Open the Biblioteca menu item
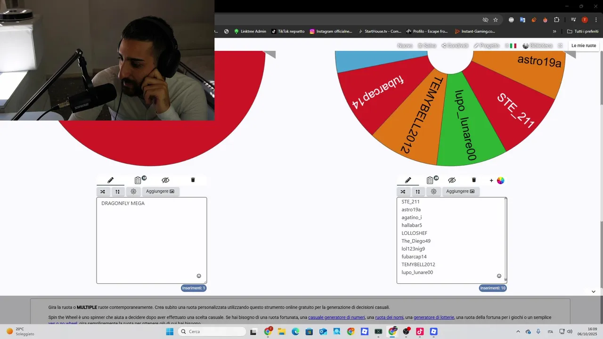 click(538, 46)
